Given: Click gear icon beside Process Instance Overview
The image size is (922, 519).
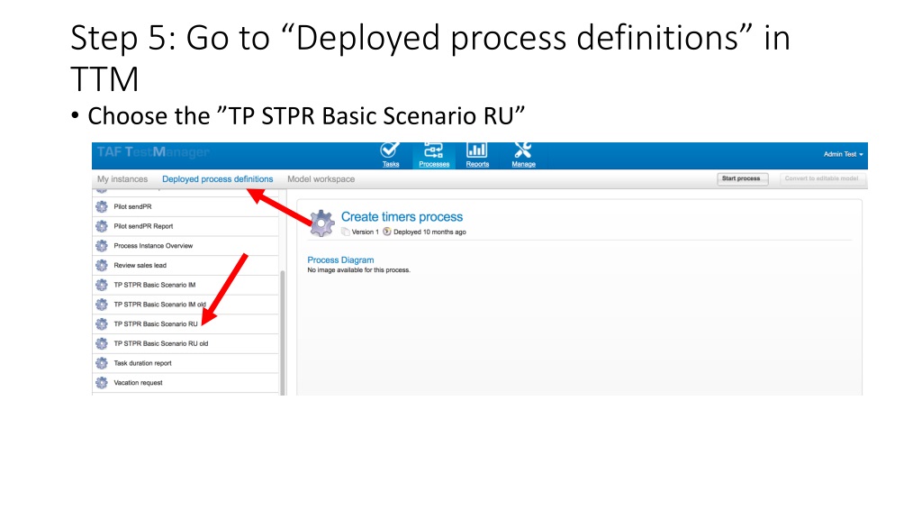Looking at the screenshot, I should pyautogui.click(x=102, y=246).
